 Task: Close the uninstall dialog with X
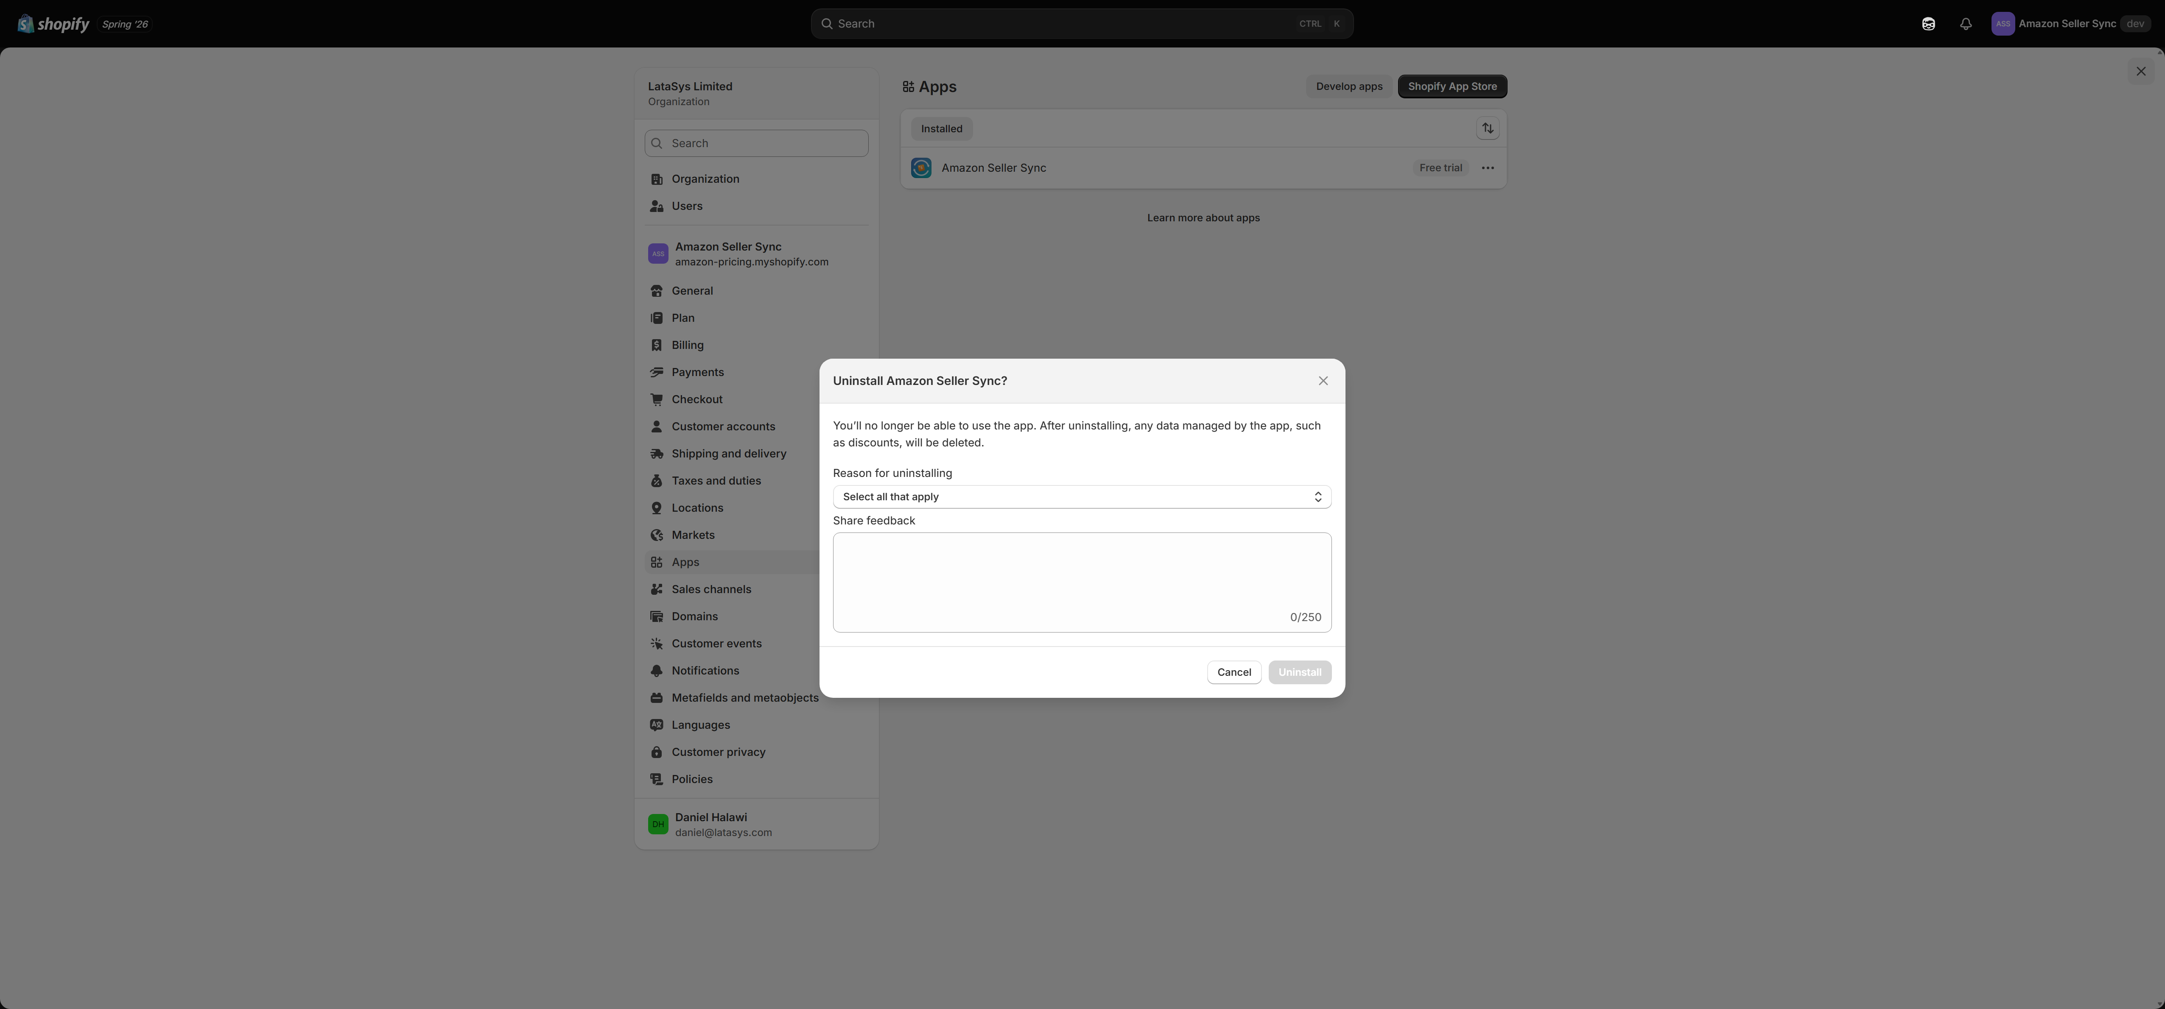coord(1323,382)
